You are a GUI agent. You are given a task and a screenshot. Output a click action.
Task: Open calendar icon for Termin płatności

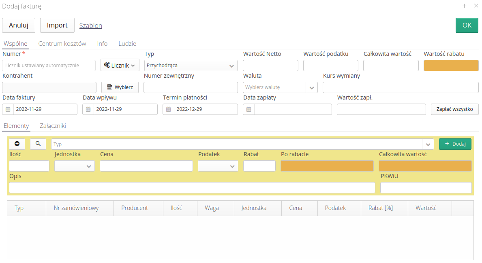(x=168, y=109)
